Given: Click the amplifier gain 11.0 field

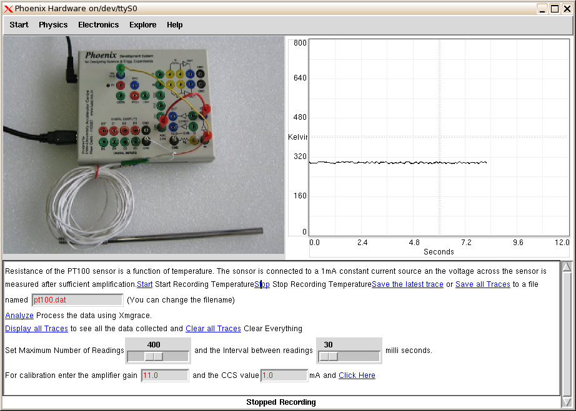Looking at the screenshot, I should point(165,375).
